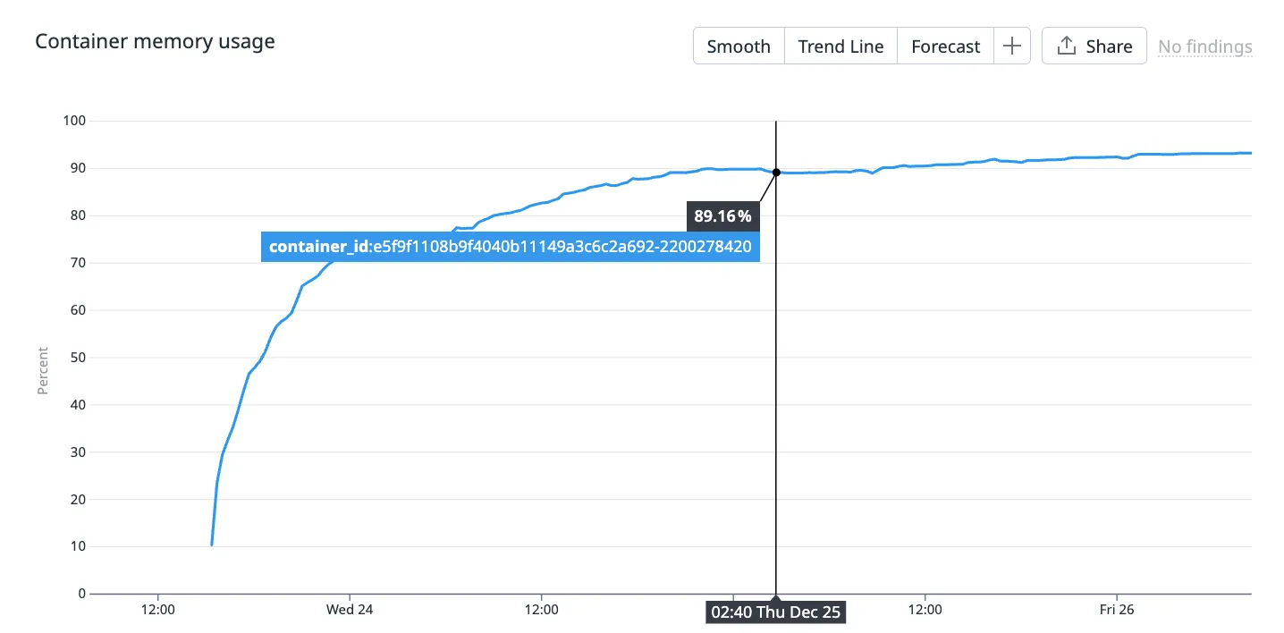The image size is (1284, 633).
Task: Select the highlighted data point on the chart line
Action: tap(776, 172)
